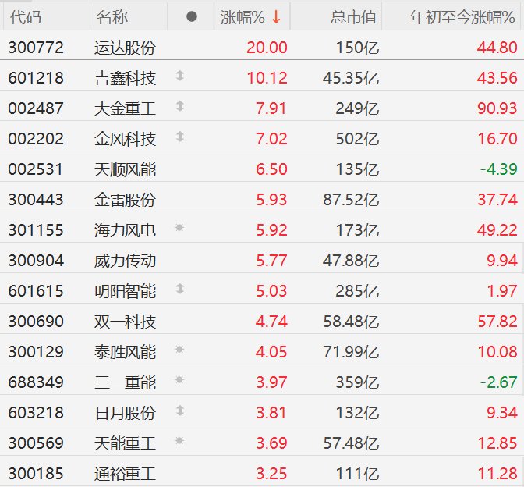The width and height of the screenshot is (524, 487).
Task: Click the marker icon beside 日月股份
Action: [180, 411]
